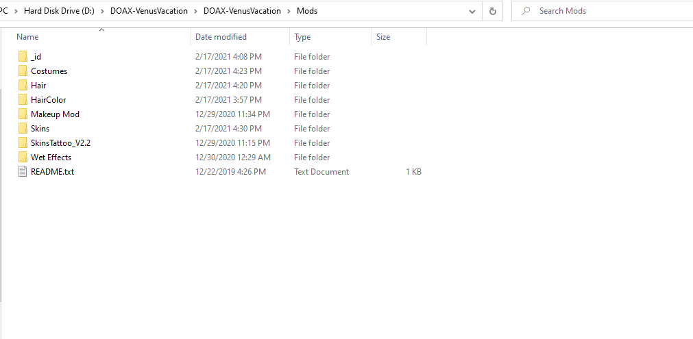Select the Costumes folder name
The image size is (693, 339).
pos(49,71)
